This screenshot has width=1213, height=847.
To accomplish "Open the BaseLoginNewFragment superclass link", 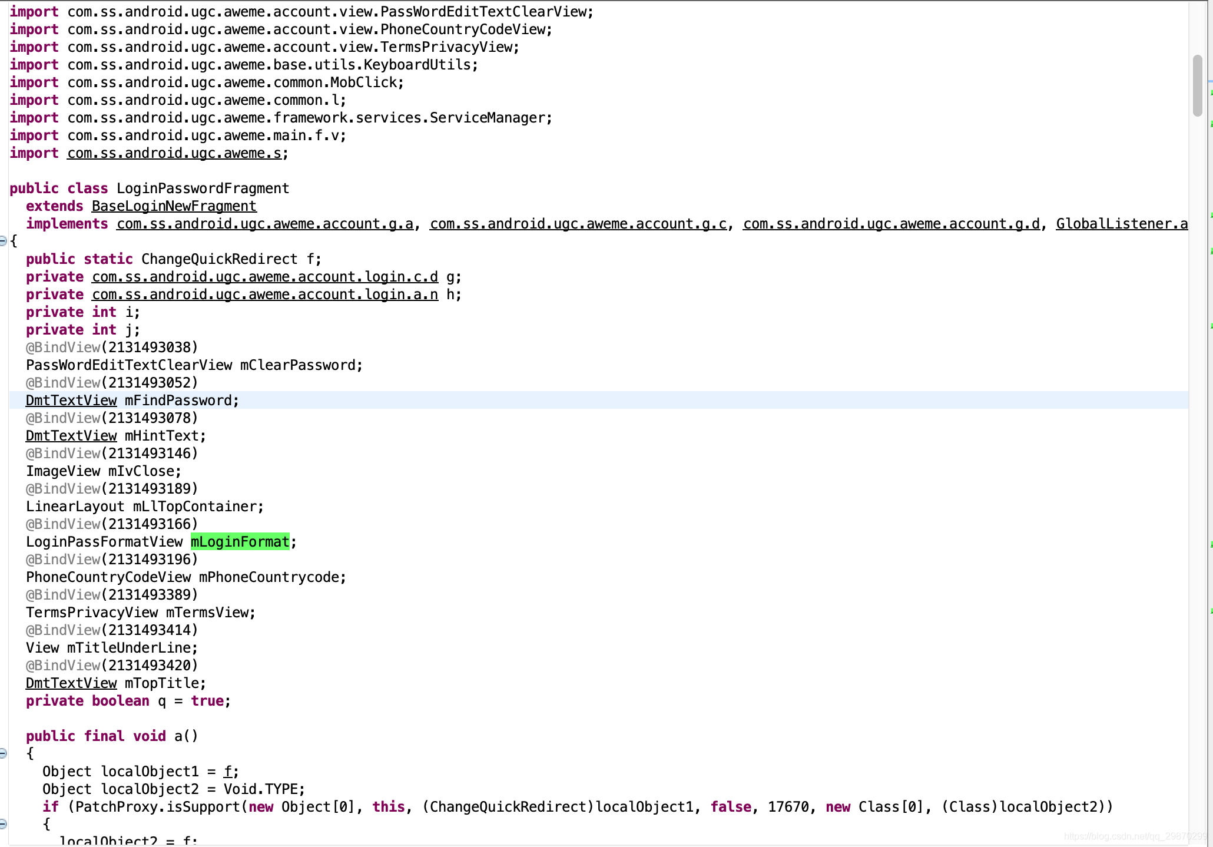I will pyautogui.click(x=174, y=206).
